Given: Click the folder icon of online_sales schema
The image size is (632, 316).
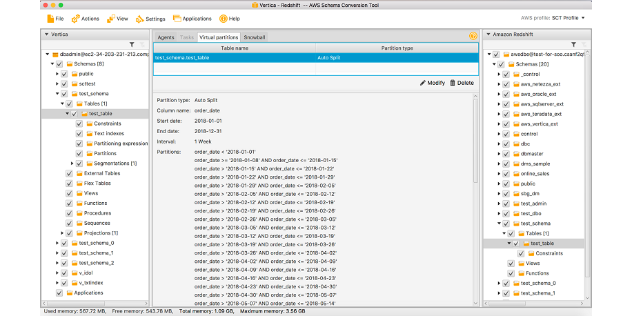Looking at the screenshot, I should [516, 174].
